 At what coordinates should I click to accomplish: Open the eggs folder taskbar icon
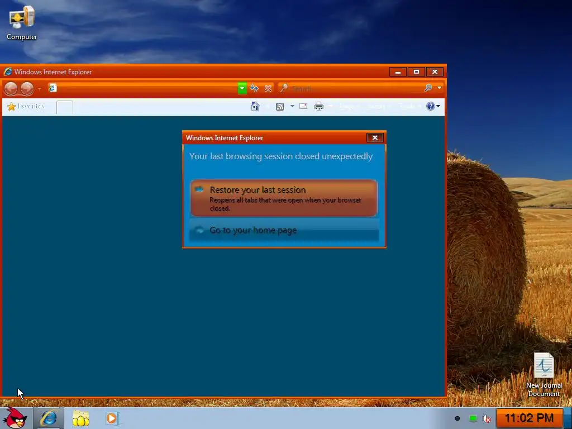[80, 418]
